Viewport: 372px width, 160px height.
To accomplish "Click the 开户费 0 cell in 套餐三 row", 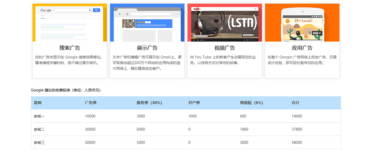I will click(x=189, y=142).
